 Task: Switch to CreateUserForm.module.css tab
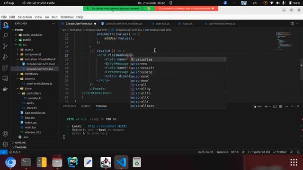pyautogui.click(x=124, y=24)
